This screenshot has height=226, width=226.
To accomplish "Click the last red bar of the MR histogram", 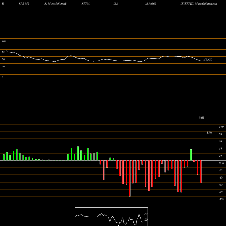I will 201,172.
